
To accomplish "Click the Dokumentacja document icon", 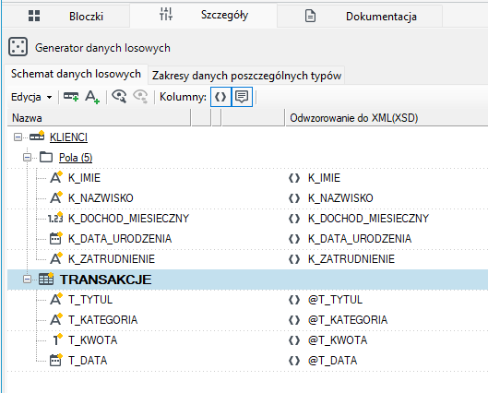I will (310, 16).
